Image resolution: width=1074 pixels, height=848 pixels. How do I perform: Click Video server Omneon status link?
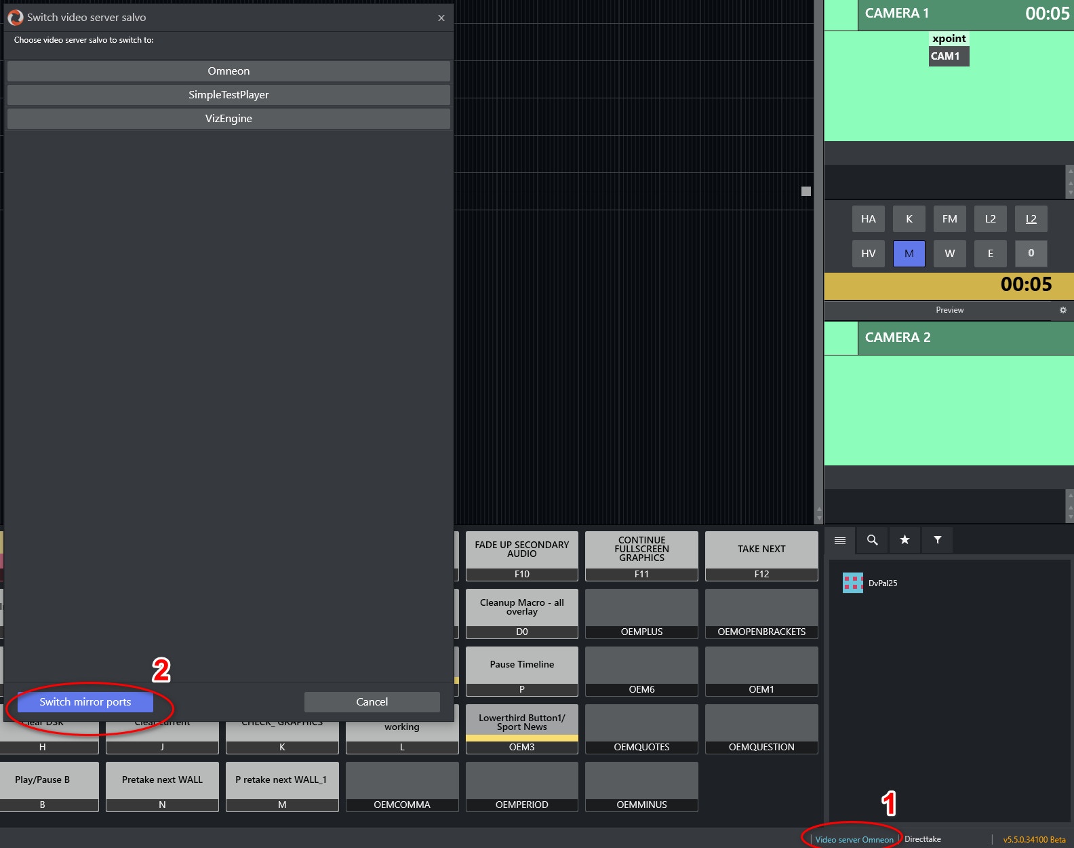pos(854,840)
